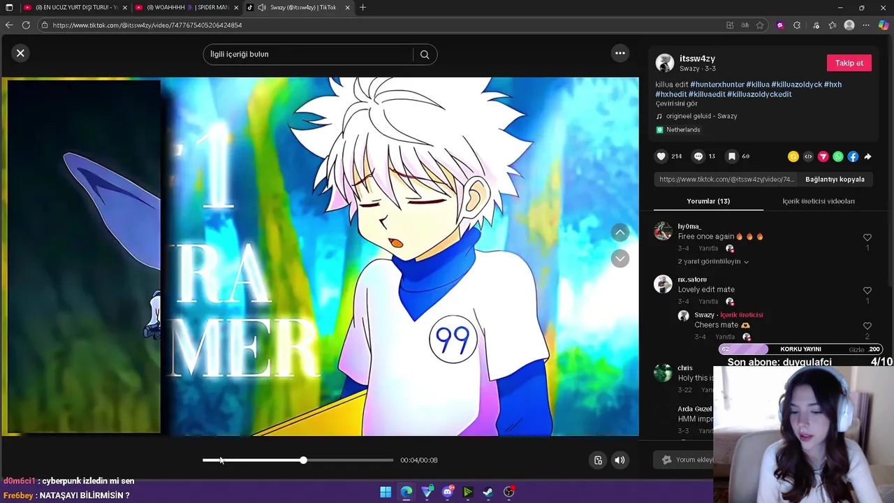Screen dimensions: 894x503
Task: Open tab actions menu at top-left
Action: pyautogui.click(x=9, y=8)
